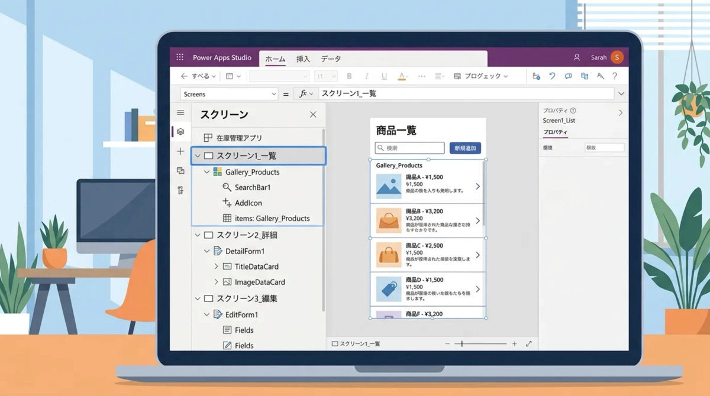
Task: Select the Tree view layers icon
Action: click(x=180, y=132)
